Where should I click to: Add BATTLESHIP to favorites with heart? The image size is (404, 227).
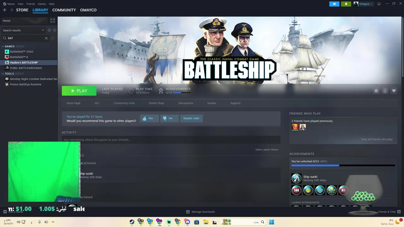394,91
